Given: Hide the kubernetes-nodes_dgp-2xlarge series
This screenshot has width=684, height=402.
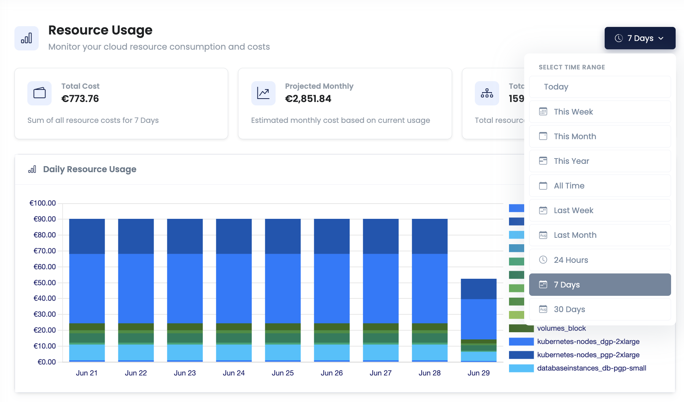Looking at the screenshot, I should (588, 341).
